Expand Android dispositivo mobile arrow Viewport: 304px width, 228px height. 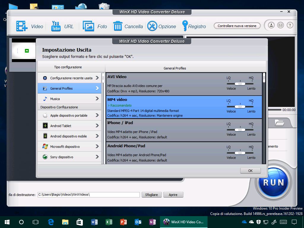(97, 136)
